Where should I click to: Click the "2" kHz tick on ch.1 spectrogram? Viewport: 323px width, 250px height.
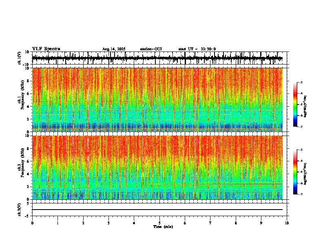(x=29, y=119)
